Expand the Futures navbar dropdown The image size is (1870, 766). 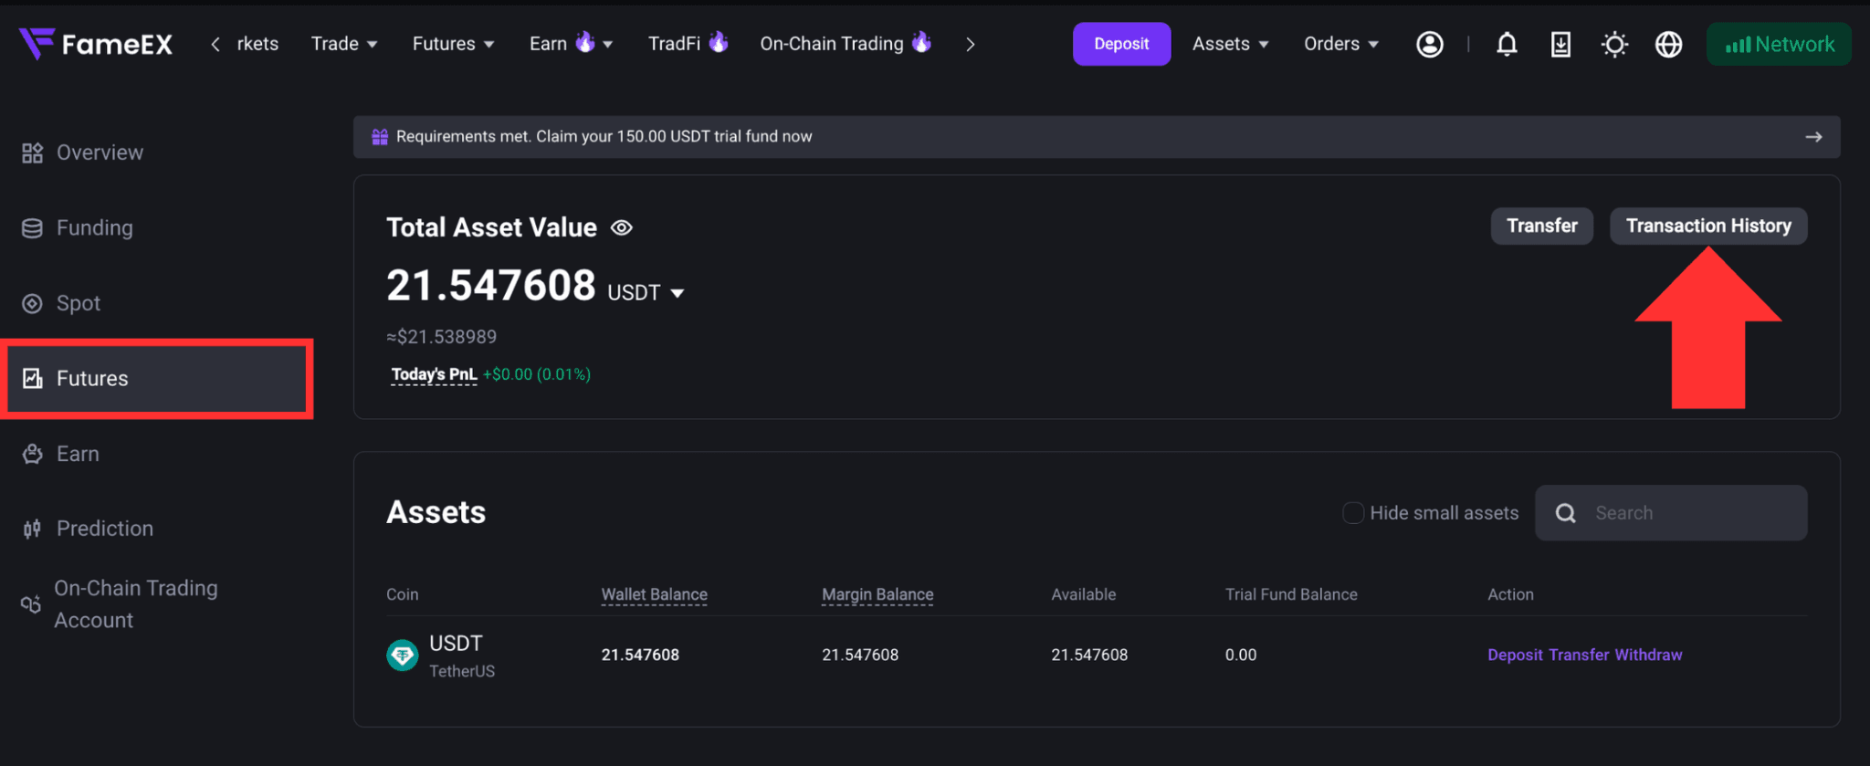453,44
